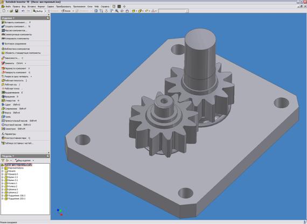Screen dimensions: 307x224
Task: Select the Move Component (Перенести компонент) tool
Action: (x=16, y=68)
